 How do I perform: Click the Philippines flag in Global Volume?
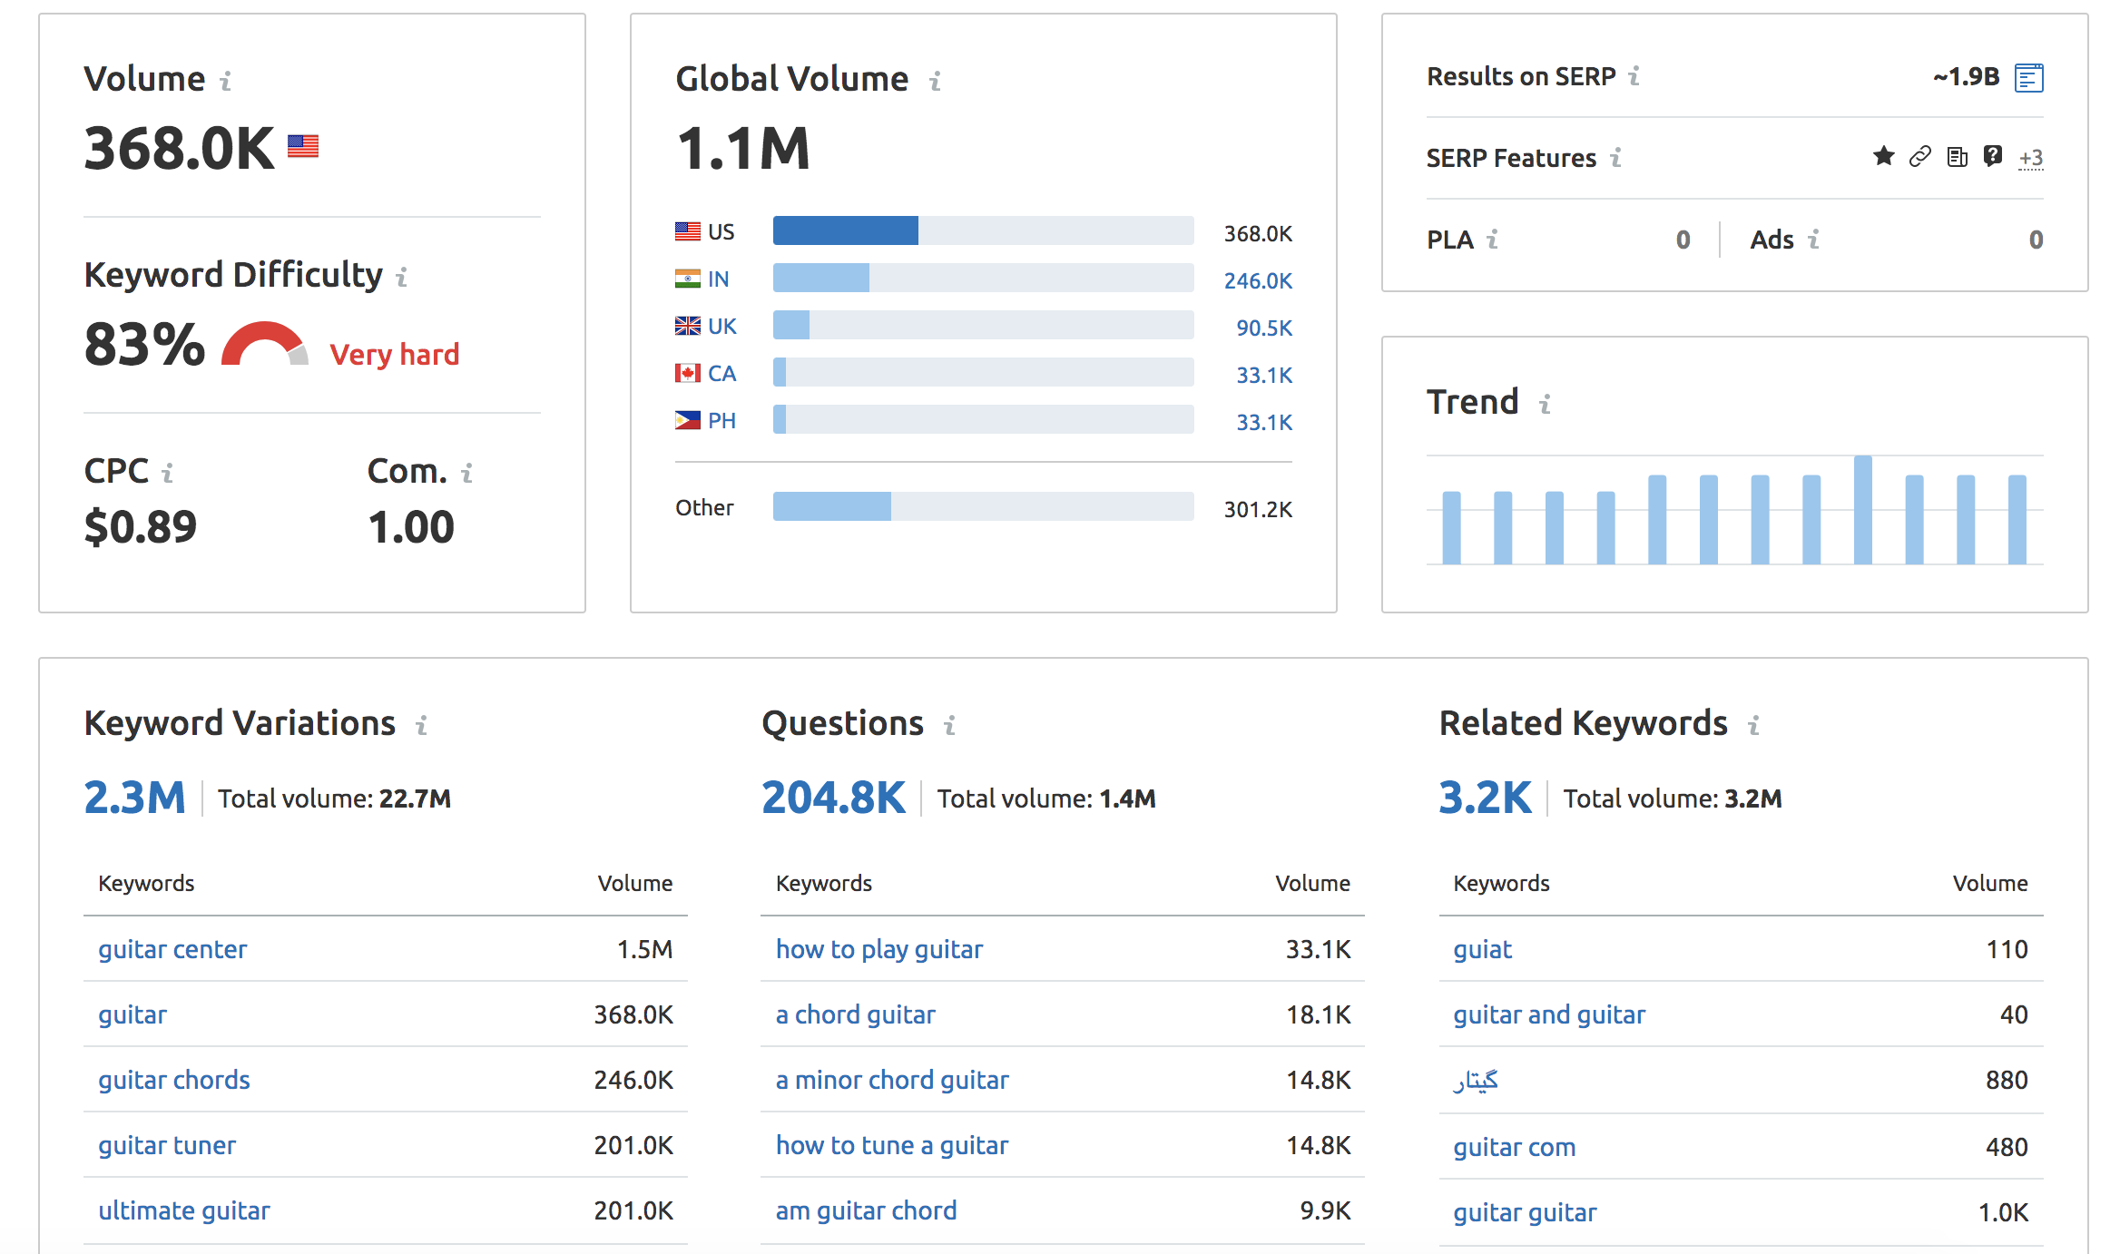[688, 420]
